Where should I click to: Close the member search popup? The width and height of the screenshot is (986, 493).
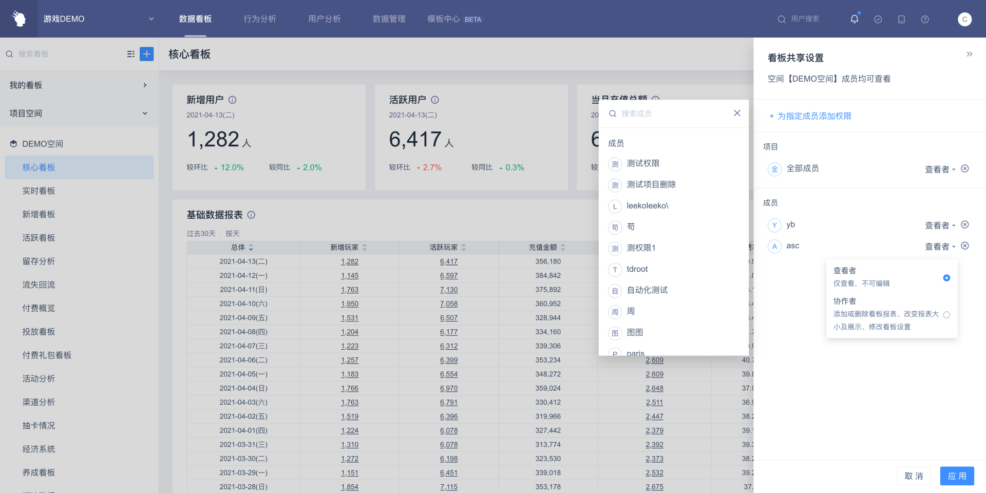click(737, 113)
